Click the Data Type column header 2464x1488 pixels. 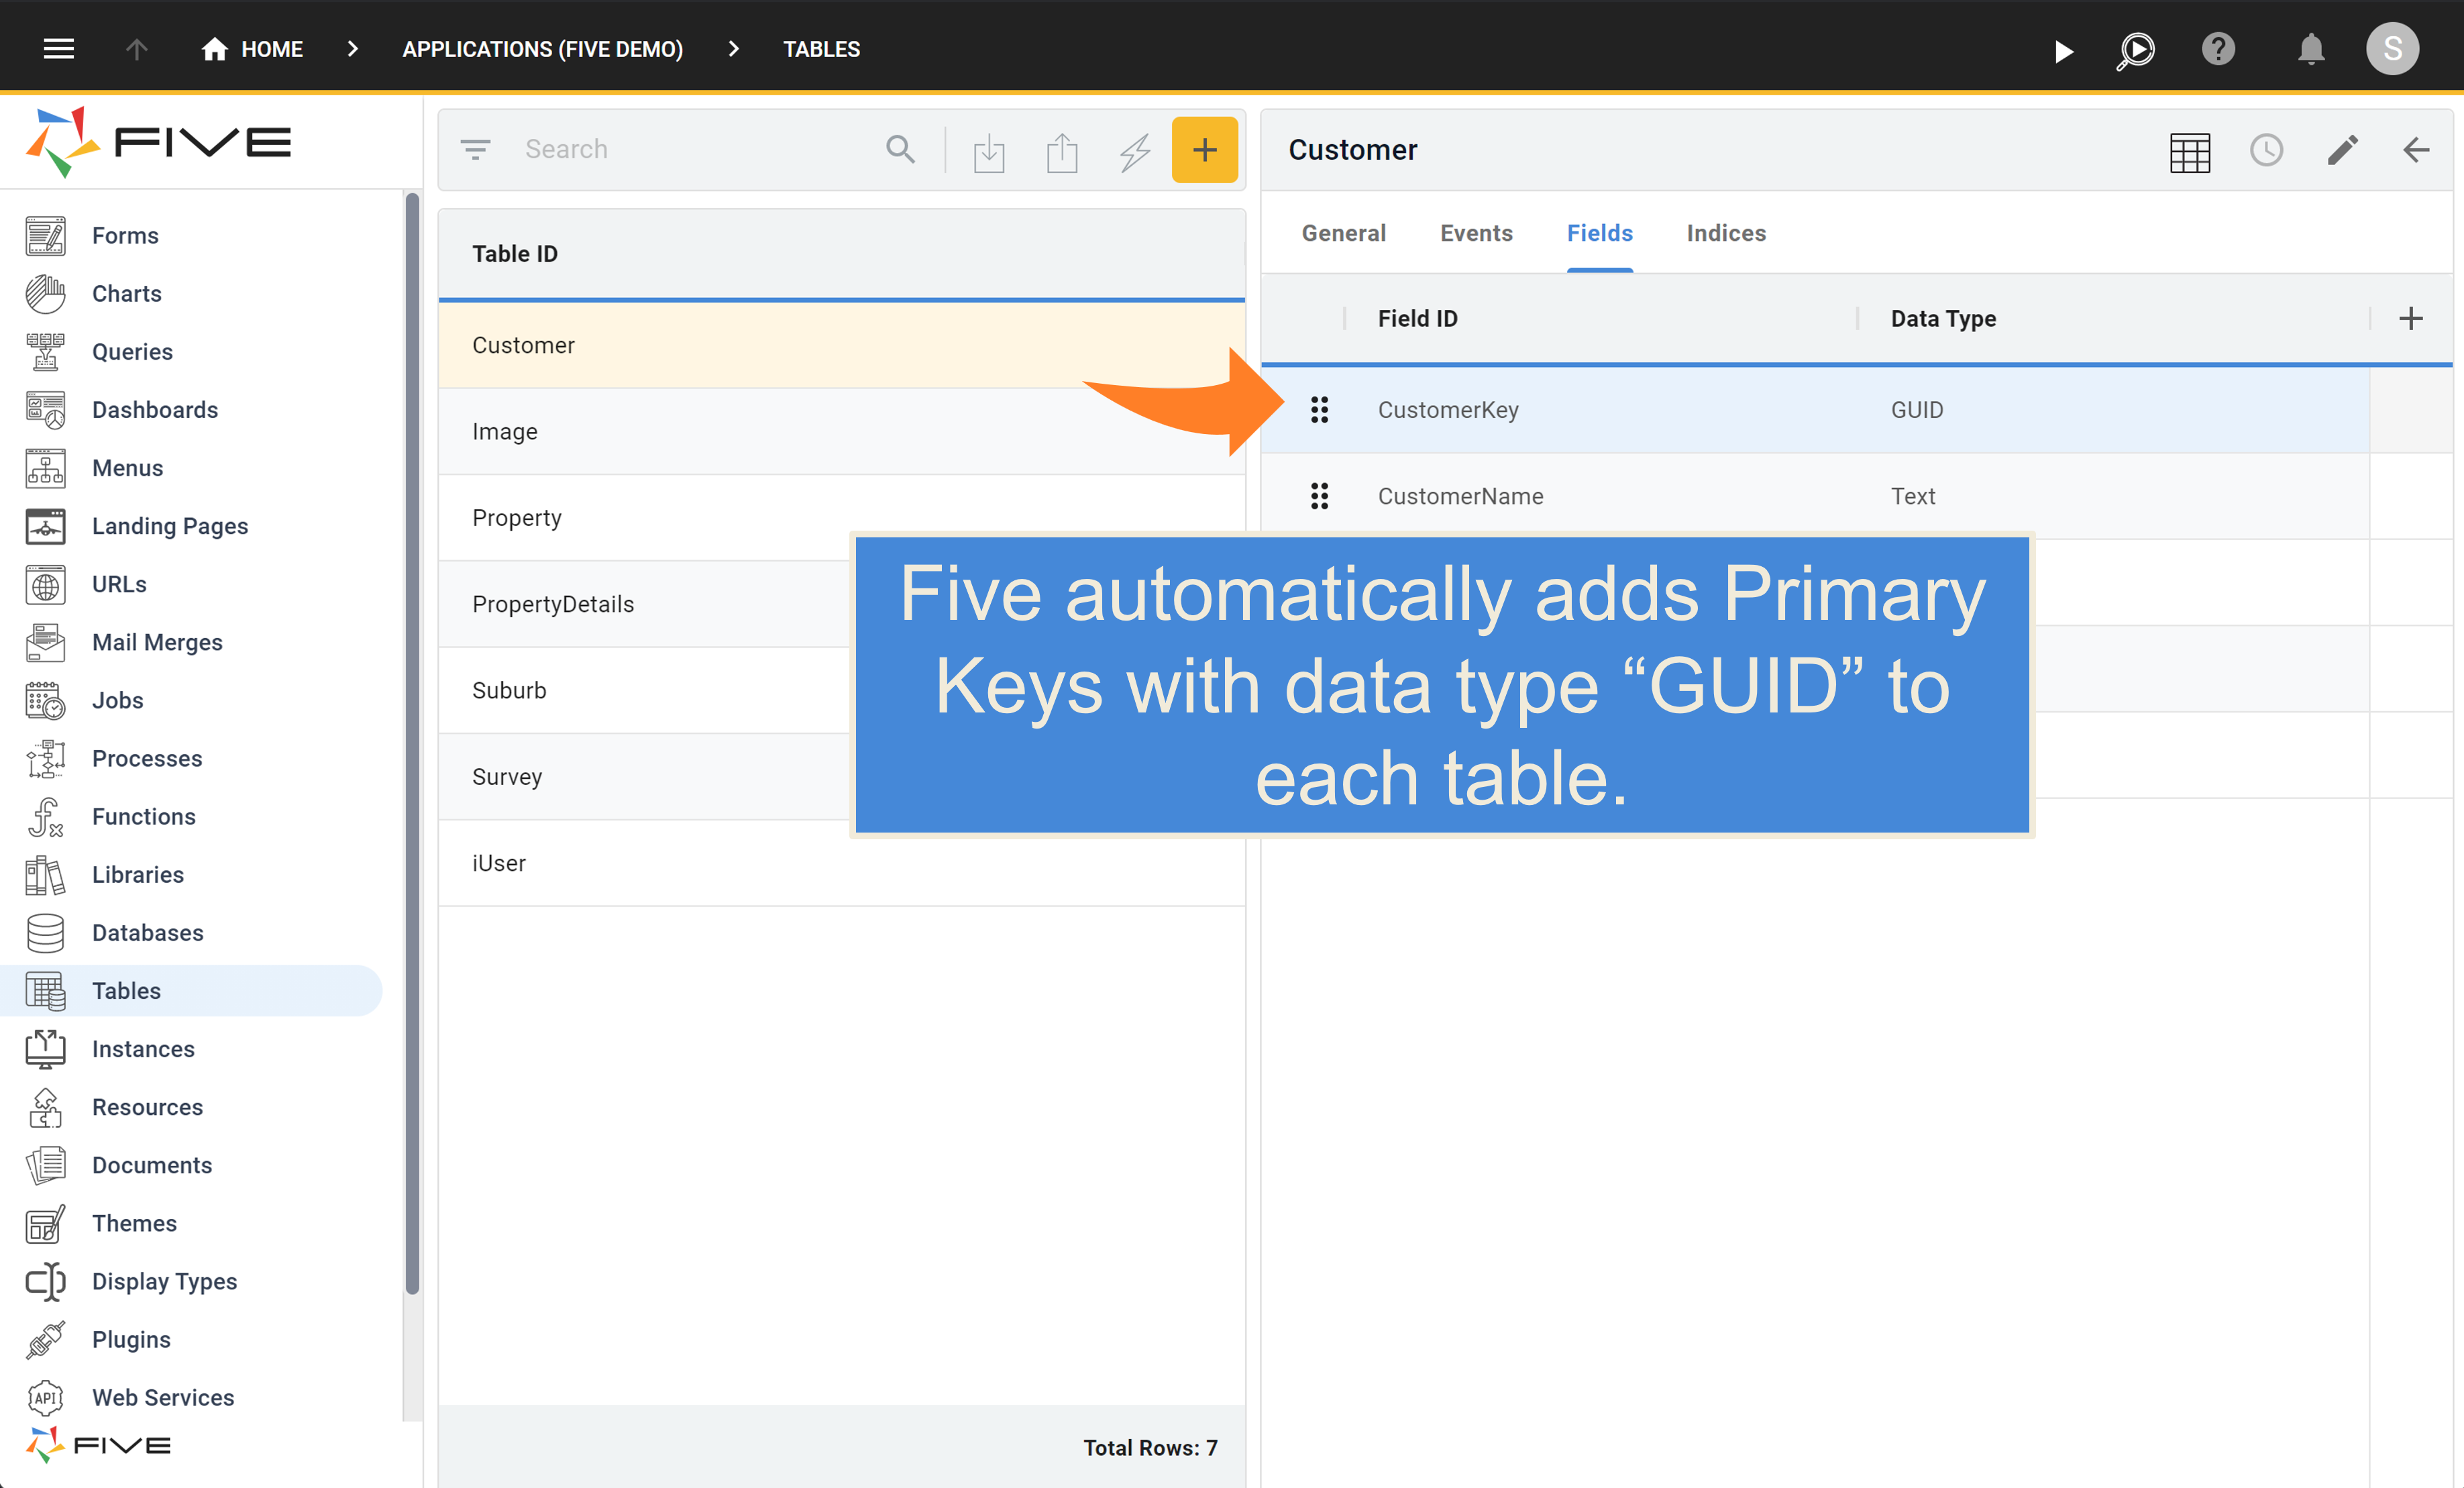tap(1943, 318)
